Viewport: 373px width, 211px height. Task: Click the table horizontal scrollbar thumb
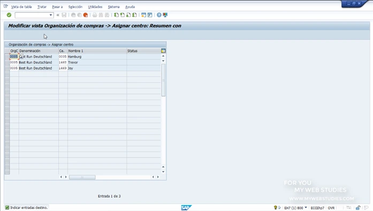pos(82,177)
